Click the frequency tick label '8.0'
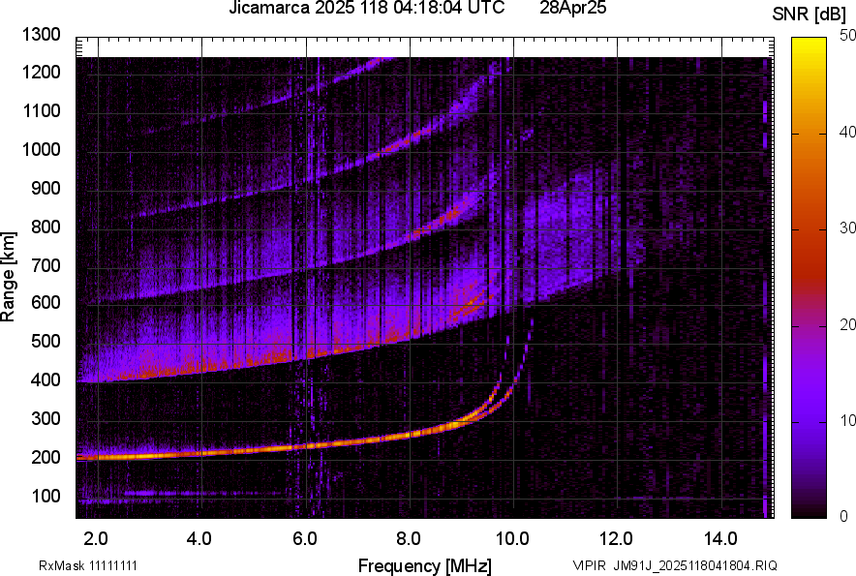The width and height of the screenshot is (856, 576). pos(409,539)
